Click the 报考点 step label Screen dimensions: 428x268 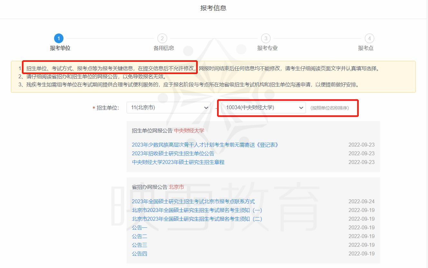coord(366,48)
